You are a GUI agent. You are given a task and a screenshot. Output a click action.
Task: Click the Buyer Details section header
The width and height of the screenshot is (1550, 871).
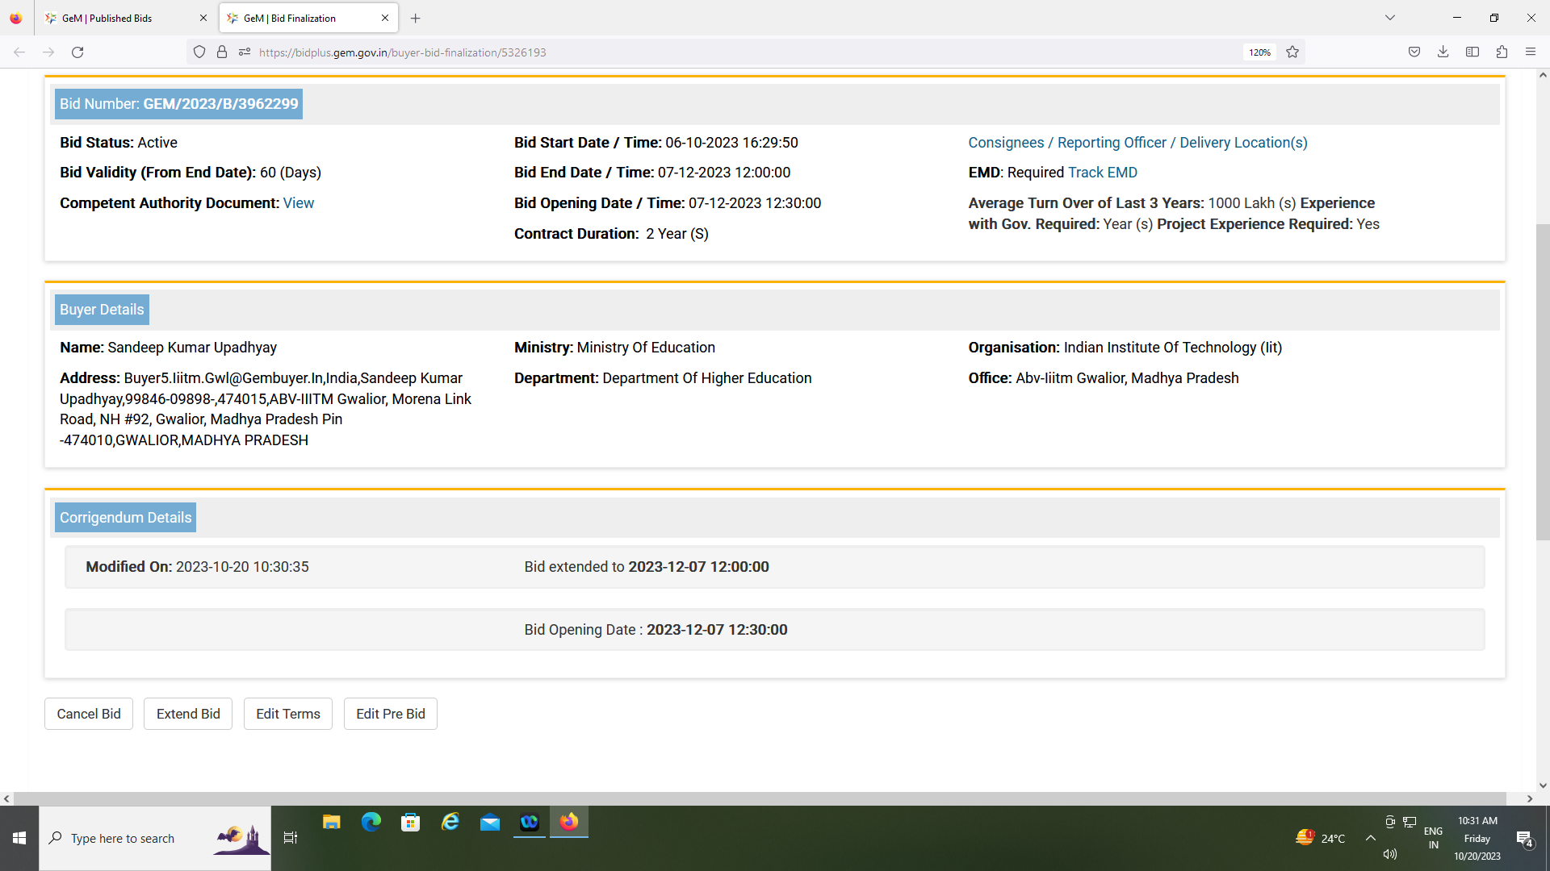pos(102,310)
